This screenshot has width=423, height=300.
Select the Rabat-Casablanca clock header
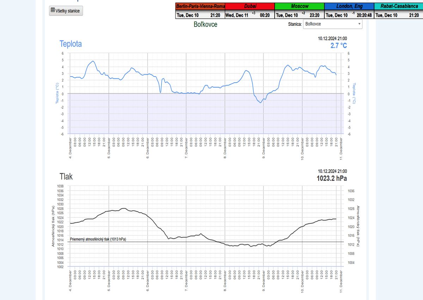[x=397, y=6]
